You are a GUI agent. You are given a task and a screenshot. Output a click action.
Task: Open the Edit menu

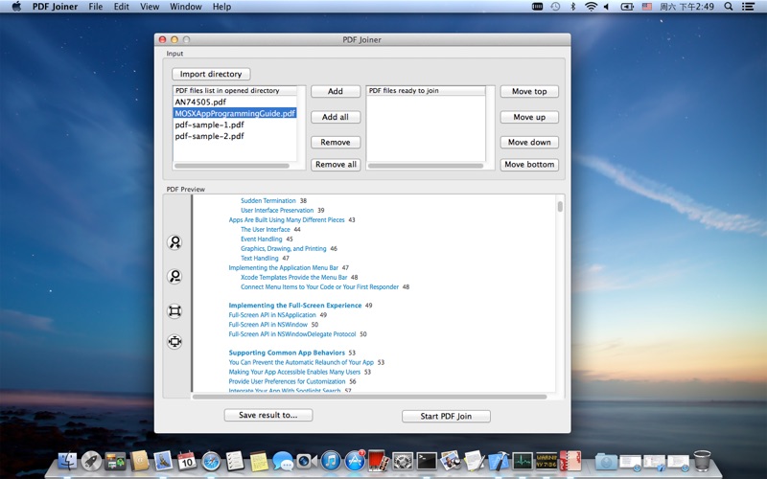pyautogui.click(x=122, y=7)
